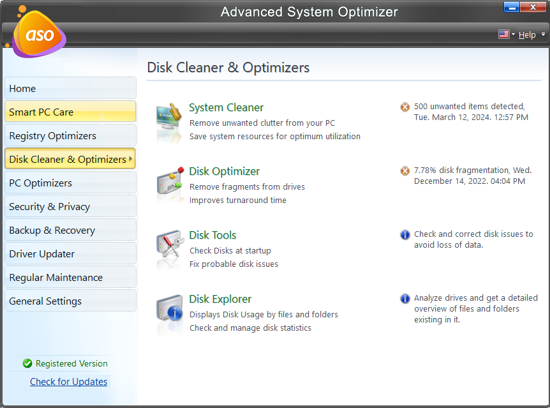Click the info icon next to Disk Tools description
Screen dimensions: 550x408
405,235
